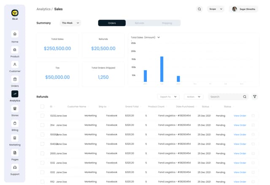The width and height of the screenshot is (270, 185).
Task: Open the Orders sidebar icon
Action: click(x=15, y=79)
